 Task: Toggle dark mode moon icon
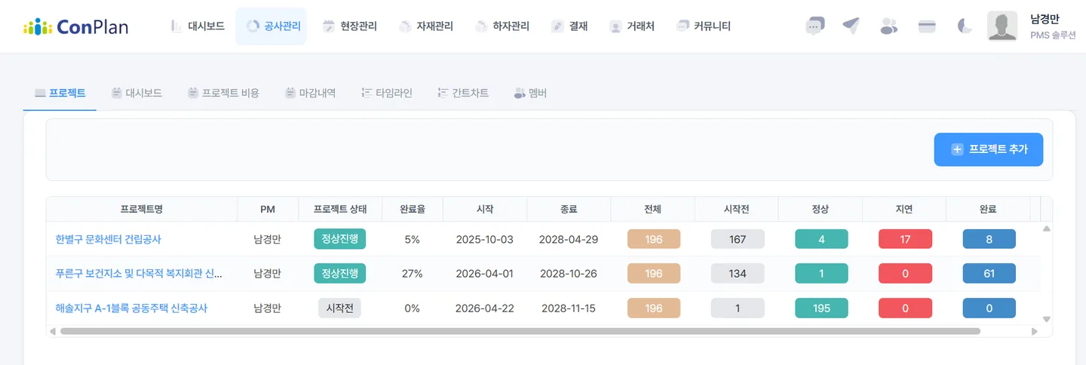click(x=965, y=26)
